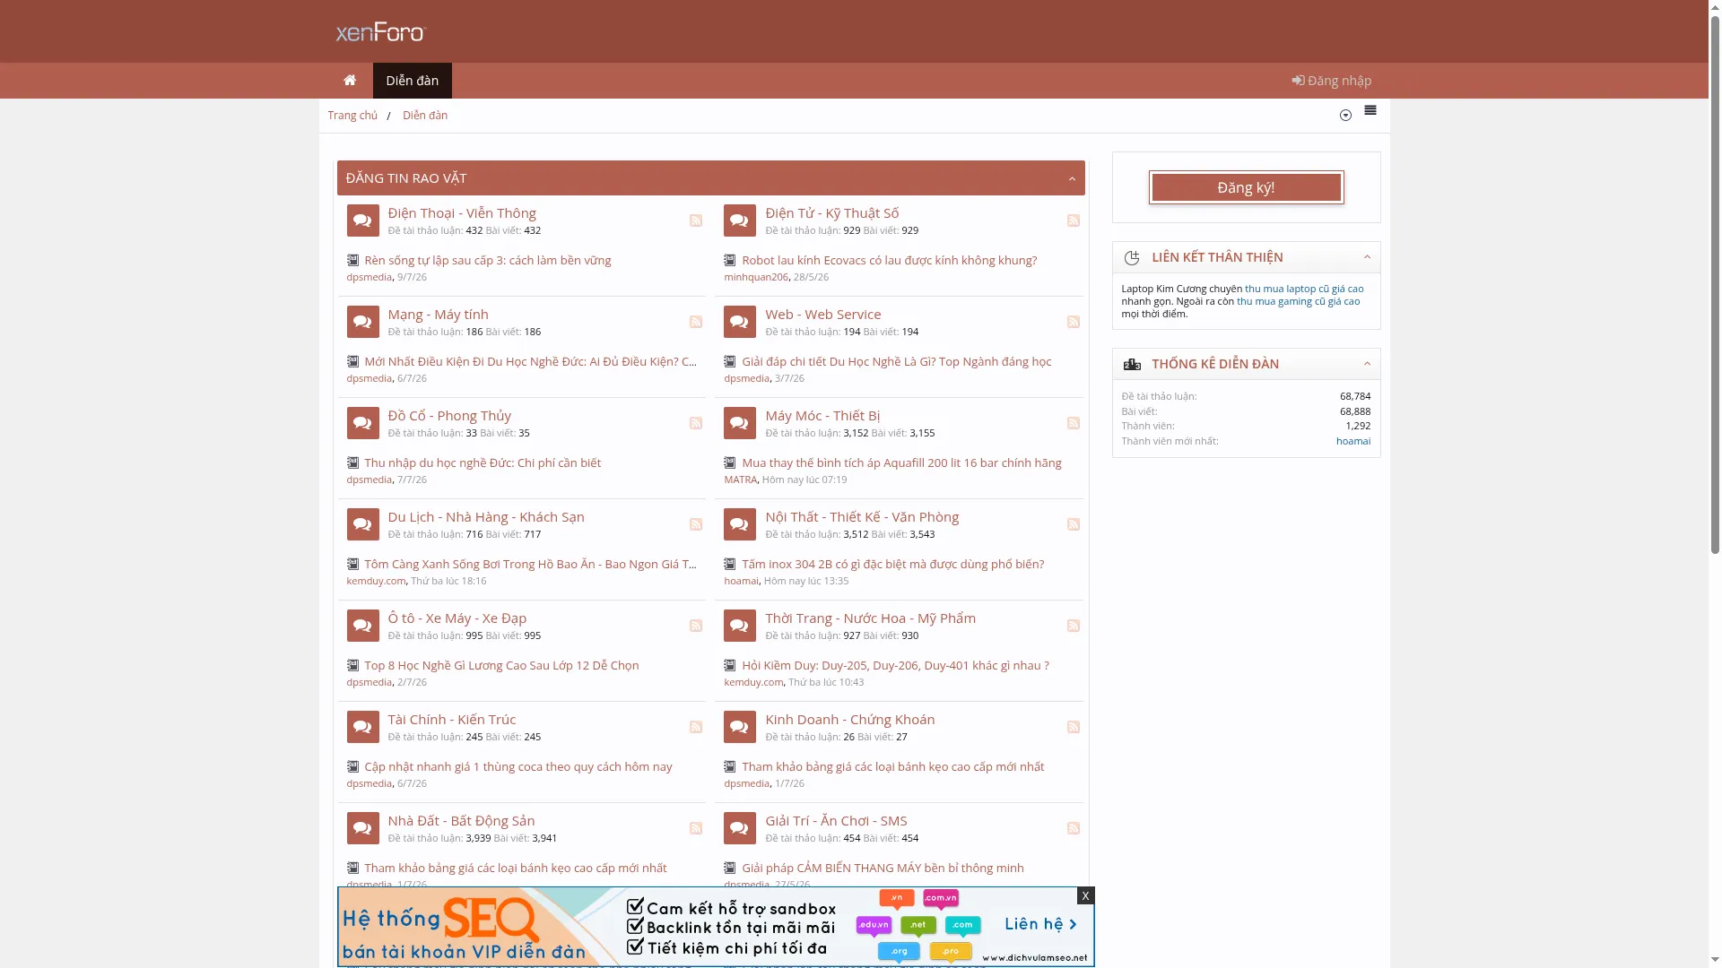Viewport: 1722px width, 968px height.
Task: Go to Trang chủ breadcrumb
Action: pos(352,116)
